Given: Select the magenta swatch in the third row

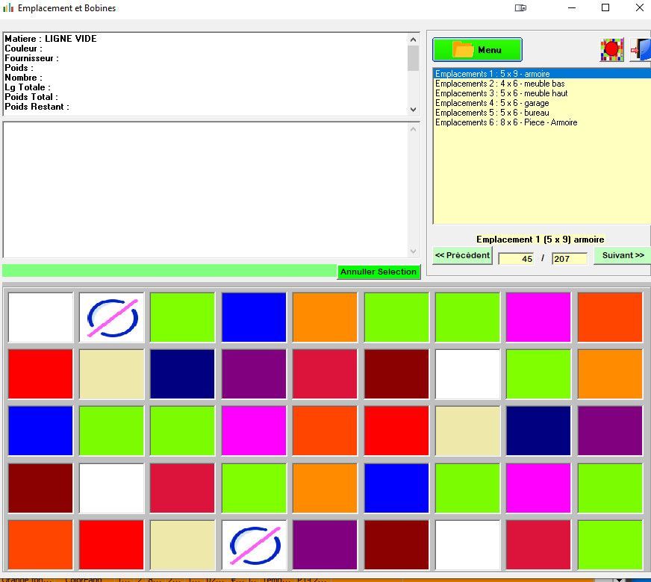Looking at the screenshot, I should (254, 431).
